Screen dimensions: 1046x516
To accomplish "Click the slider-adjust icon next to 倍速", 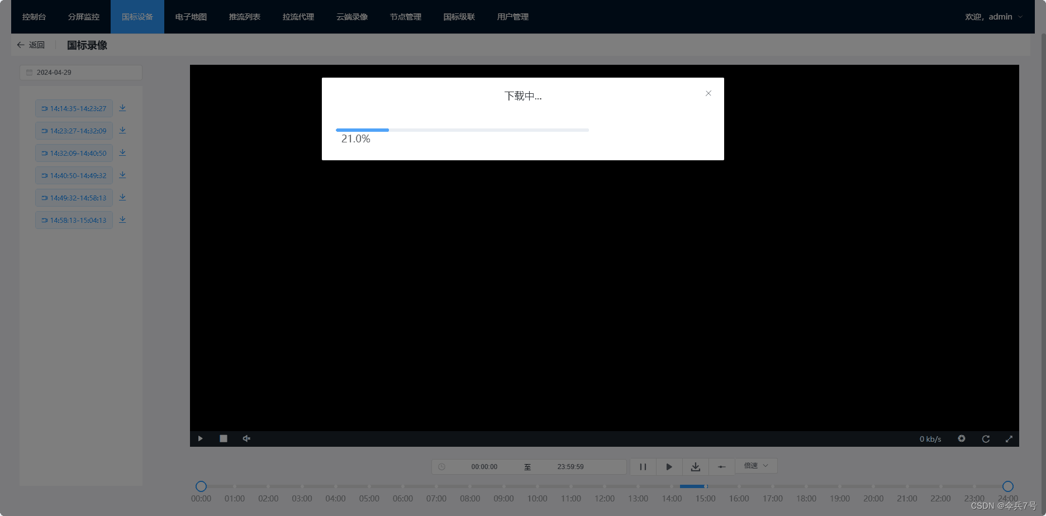I will tap(722, 467).
